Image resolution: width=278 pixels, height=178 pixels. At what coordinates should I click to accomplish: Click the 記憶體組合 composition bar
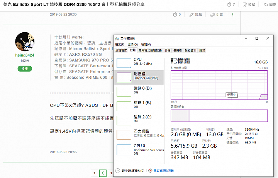(219, 116)
